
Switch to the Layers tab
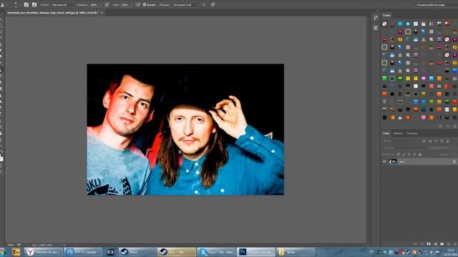(386, 133)
